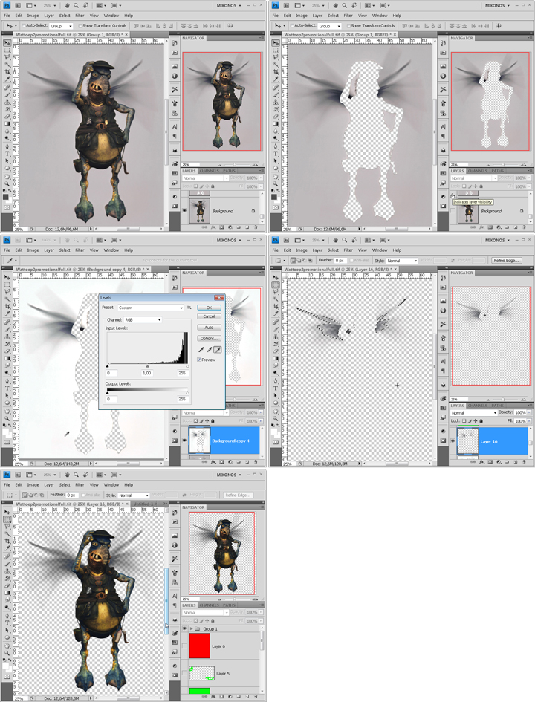This screenshot has height=702, width=535.
Task: Open MIKONOS workspace dropdown in cutout-silhouette window
Action: [499, 5]
